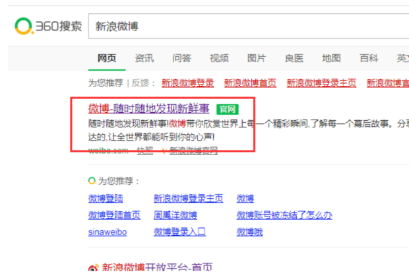409x272 pixels.
Task: Open red suggestion 新浪微博登录
Action: coord(187,83)
